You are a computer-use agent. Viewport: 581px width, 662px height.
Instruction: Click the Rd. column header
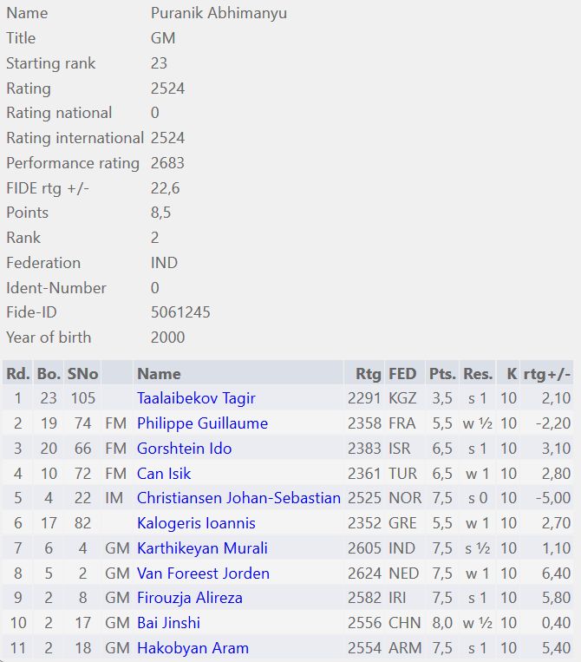17,374
